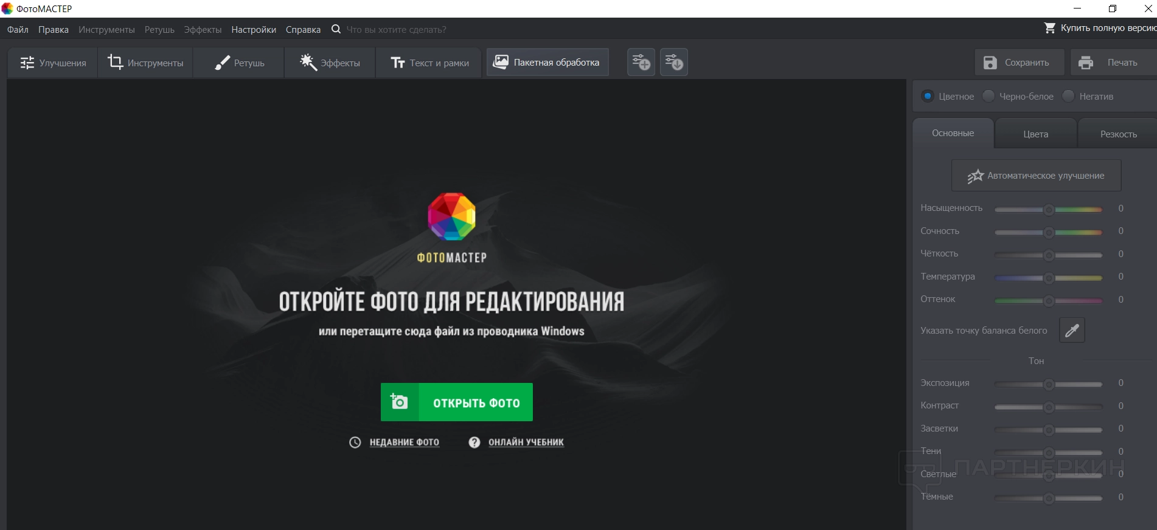
Task: Click the Контраст slider handle
Action: [x=1049, y=407]
